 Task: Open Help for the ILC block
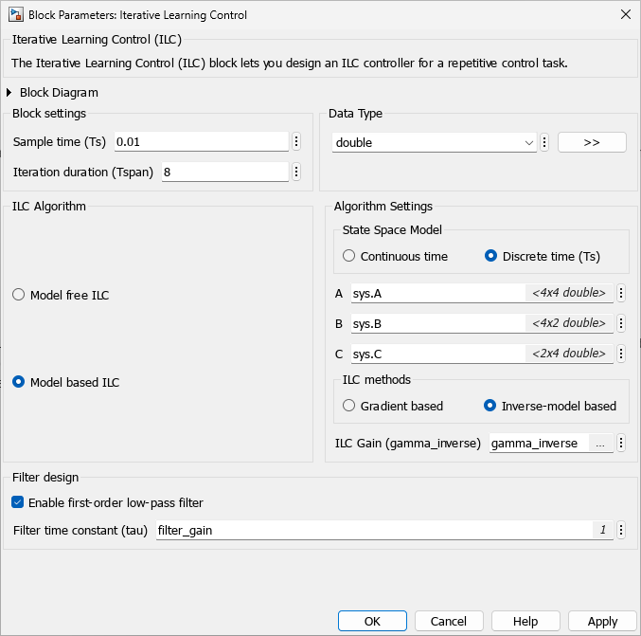click(525, 621)
